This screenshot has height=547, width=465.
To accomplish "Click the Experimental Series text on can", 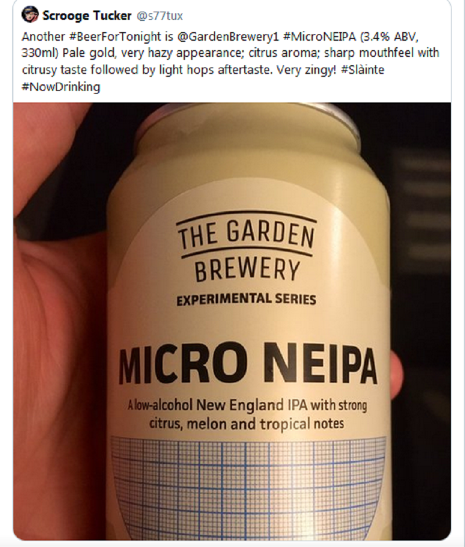I will (x=246, y=299).
